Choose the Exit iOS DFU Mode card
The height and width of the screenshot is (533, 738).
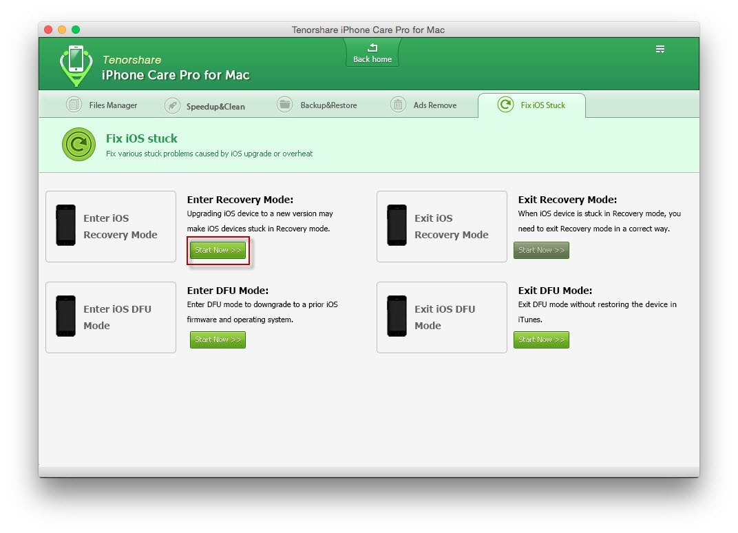[x=441, y=317]
